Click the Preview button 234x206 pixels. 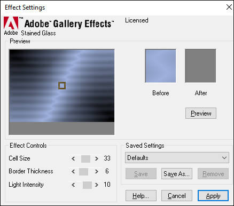click(x=201, y=113)
